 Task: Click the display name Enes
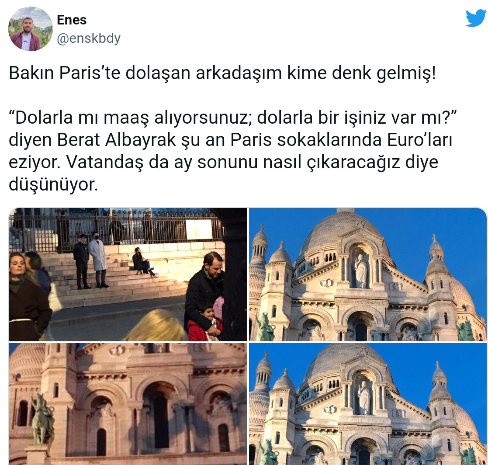point(72,20)
